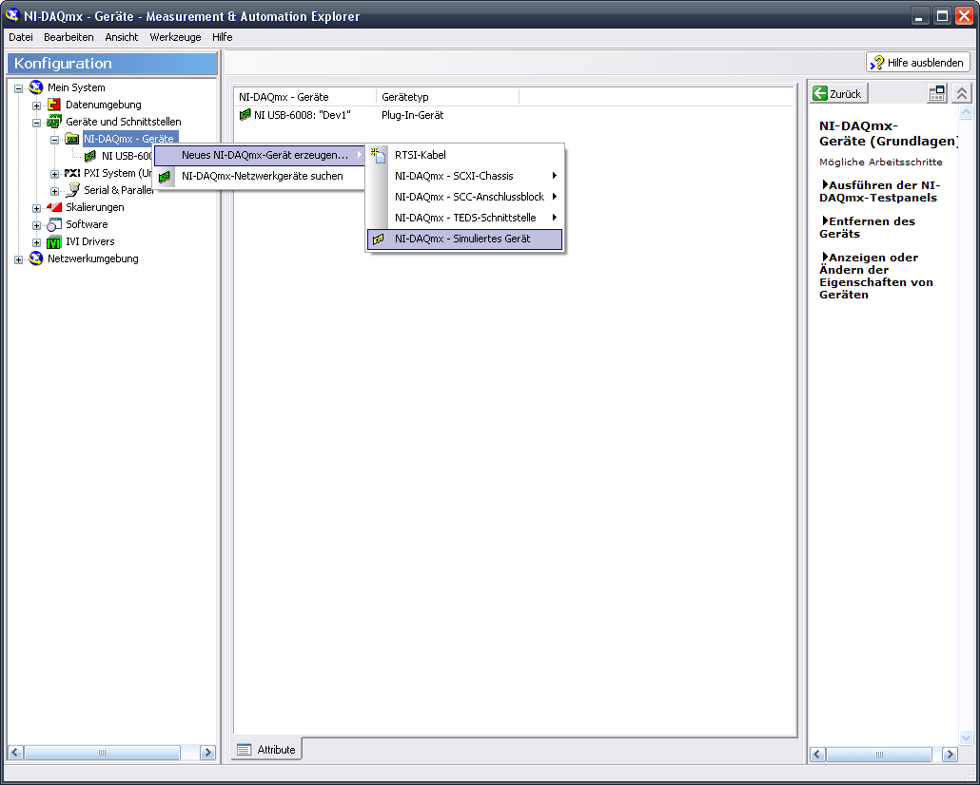Image resolution: width=980 pixels, height=785 pixels.
Task: Click the help panel layout icon beside Zurück
Action: pos(937,93)
